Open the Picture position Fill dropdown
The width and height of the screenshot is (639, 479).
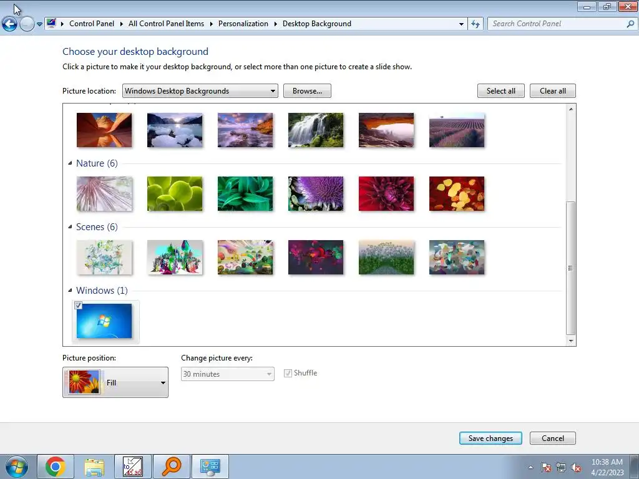[x=115, y=382]
